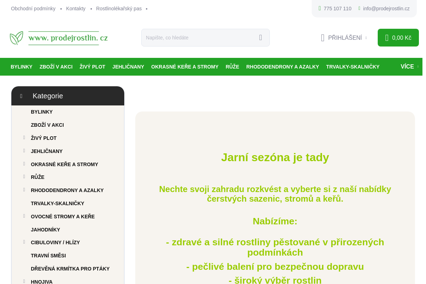Click the search input field
Screen dimensions: 426x284
point(199,37)
